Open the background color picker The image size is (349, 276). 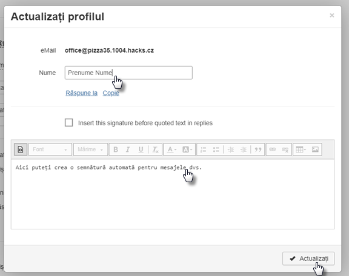[x=187, y=149]
